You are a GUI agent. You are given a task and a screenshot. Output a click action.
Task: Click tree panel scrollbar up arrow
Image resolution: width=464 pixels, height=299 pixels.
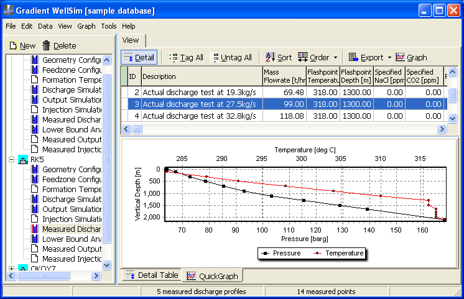tap(106, 60)
